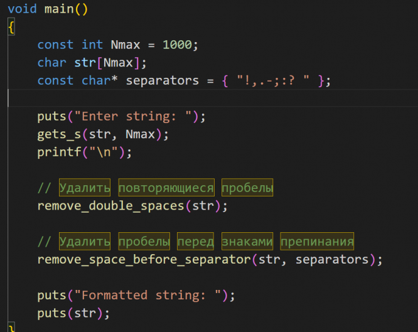Viewport: 418px width, 332px height.
Task: Click 'remove_double_spaces' function call
Action: pos(110,206)
